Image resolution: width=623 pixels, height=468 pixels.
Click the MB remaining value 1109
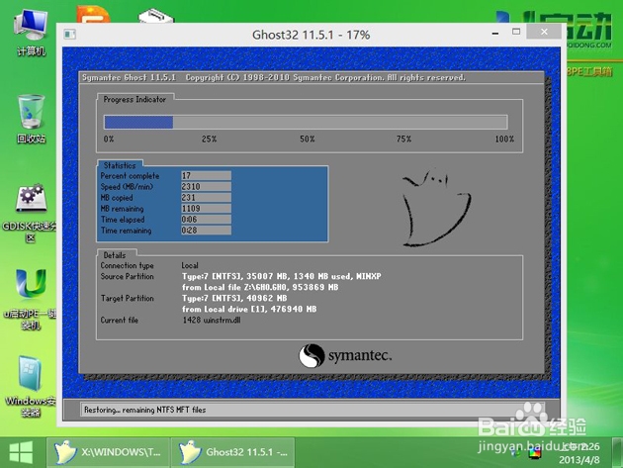[x=206, y=209]
